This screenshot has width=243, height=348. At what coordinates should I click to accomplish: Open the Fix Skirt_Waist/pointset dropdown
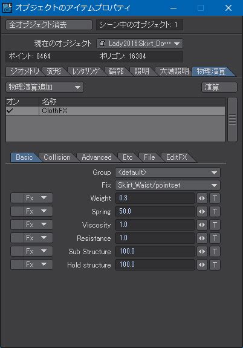click(167, 185)
